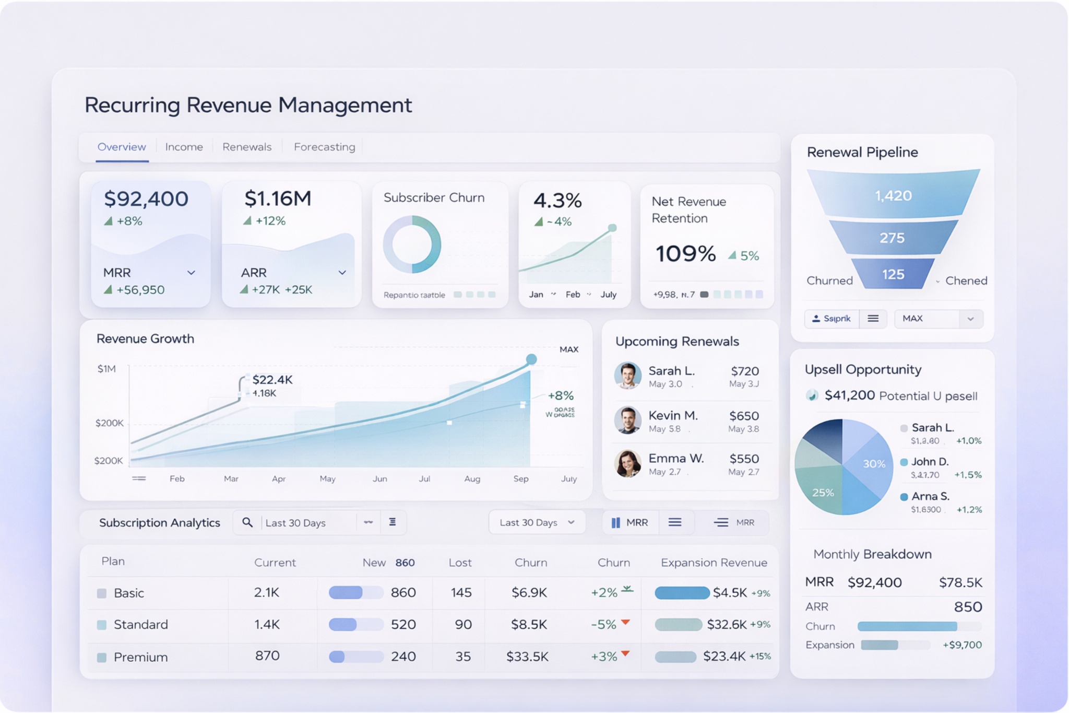The image size is (1069, 713).
Task: Click the pie icon beside $41,200 Potential Upsell
Action: point(813,396)
